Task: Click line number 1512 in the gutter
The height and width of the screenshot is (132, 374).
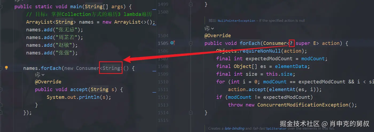Action: [163, 97]
